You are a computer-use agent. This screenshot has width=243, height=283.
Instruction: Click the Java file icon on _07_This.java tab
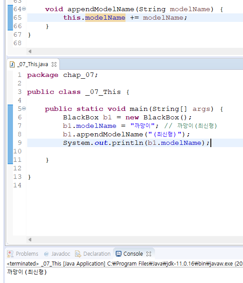12,64
